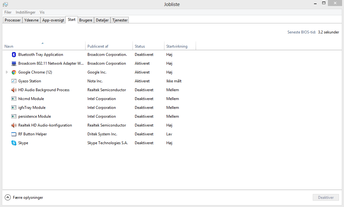
Task: Select the Google Chrome (12) row name
Action: click(x=35, y=72)
